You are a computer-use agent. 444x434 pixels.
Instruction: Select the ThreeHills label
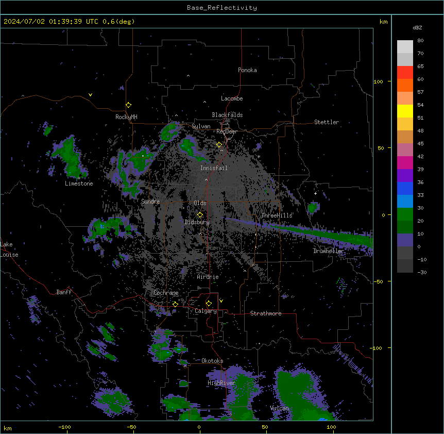tap(277, 215)
